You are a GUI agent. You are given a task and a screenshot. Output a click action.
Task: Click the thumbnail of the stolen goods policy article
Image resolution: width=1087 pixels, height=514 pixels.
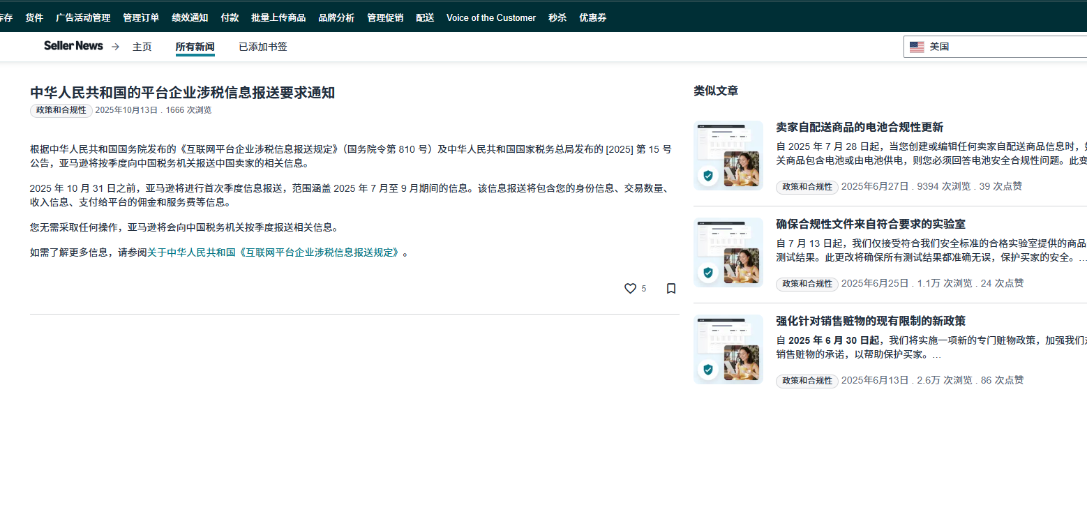(x=728, y=349)
